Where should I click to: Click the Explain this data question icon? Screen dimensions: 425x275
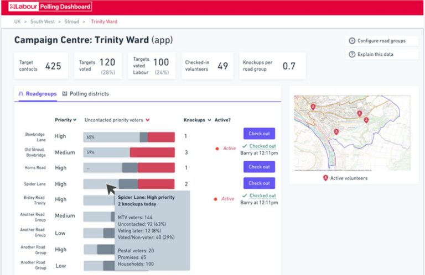[352, 54]
